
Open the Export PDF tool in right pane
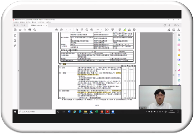pos(179,40)
